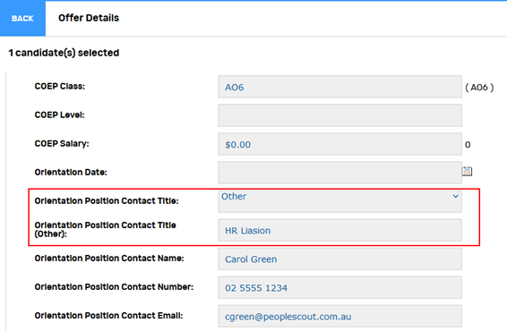Click the BACK button
Image resolution: width=507 pixels, height=331 pixels.
[22, 19]
